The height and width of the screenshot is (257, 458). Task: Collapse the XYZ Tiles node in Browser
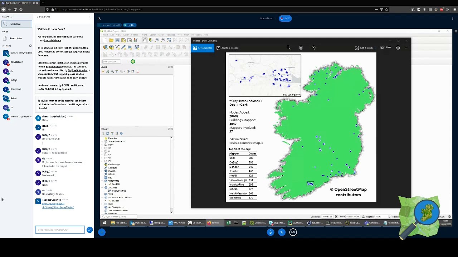tap(102, 187)
